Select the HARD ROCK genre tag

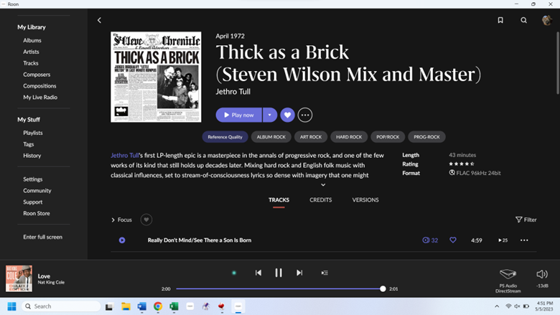[349, 137]
